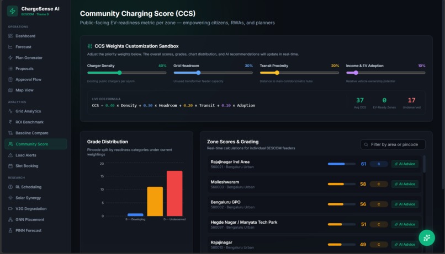
Task: Click the Grid Headroom 30% value
Action: (x=248, y=66)
